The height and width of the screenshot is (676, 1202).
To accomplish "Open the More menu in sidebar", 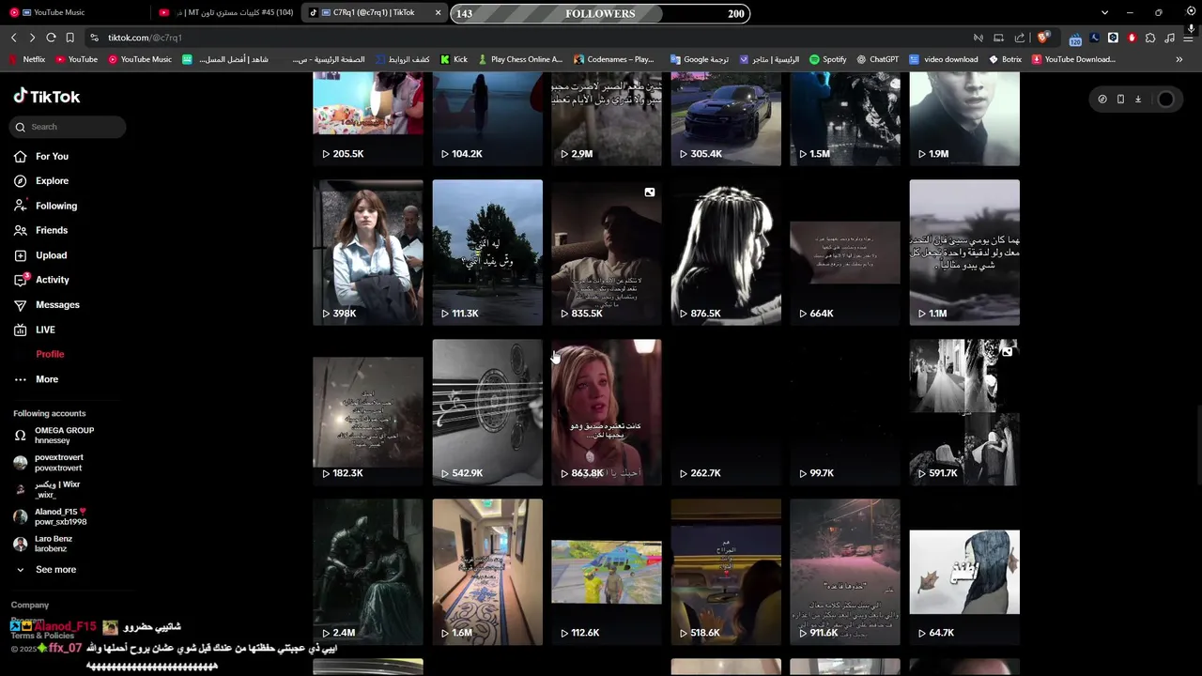I will [47, 379].
